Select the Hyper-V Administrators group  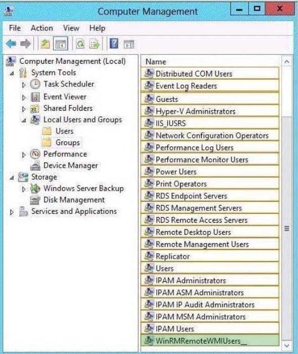[210, 111]
